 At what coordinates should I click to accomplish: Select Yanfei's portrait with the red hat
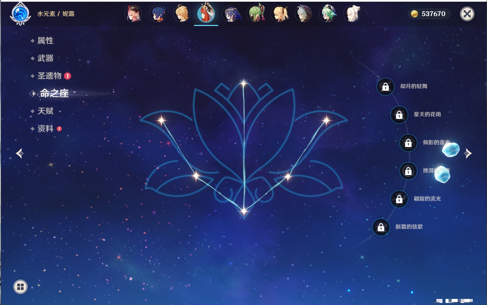coord(133,13)
